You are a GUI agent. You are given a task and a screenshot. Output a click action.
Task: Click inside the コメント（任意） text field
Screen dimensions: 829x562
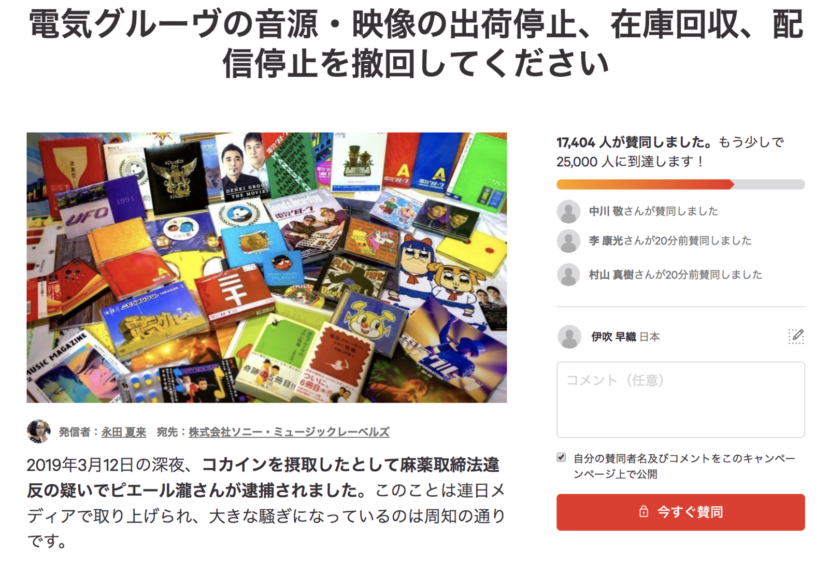click(x=680, y=399)
